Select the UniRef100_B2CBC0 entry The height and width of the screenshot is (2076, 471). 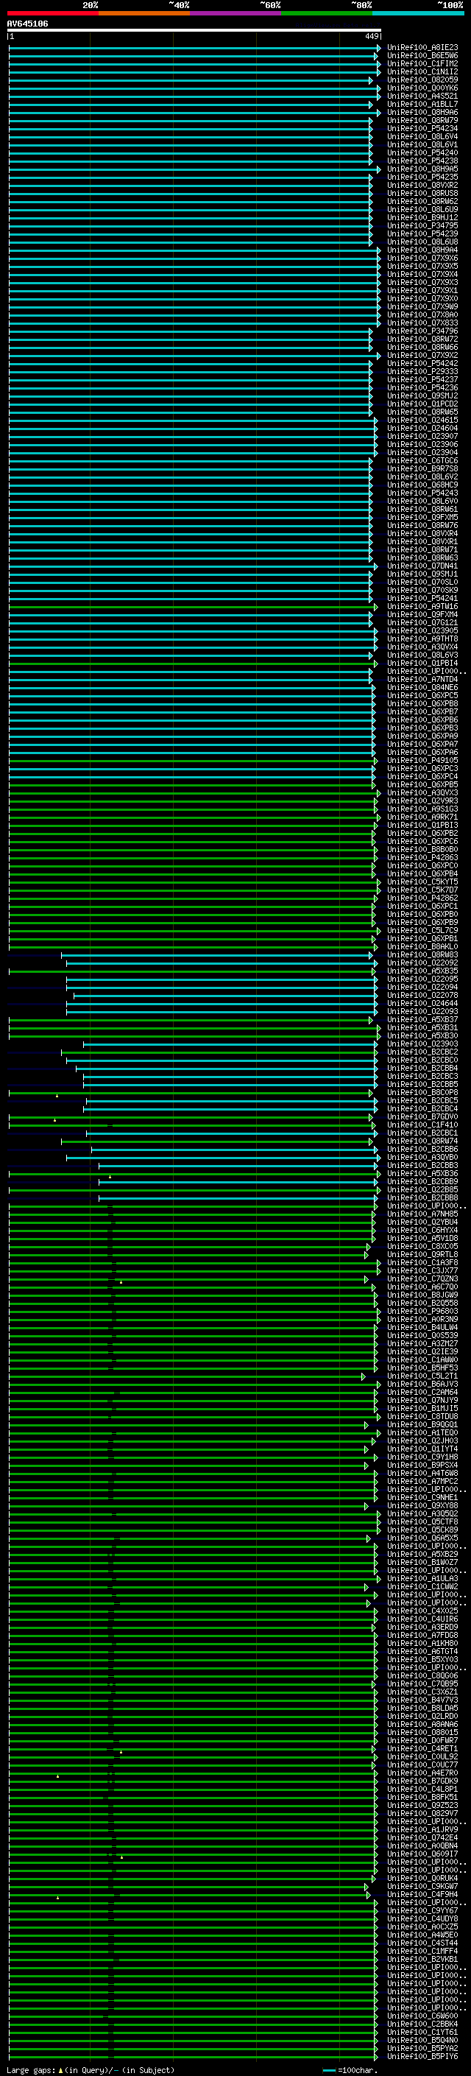[x=422, y=1060]
